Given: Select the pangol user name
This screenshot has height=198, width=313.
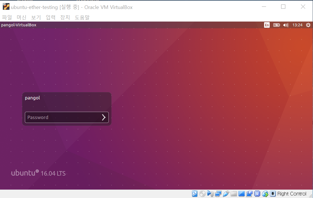Looking at the screenshot, I should (x=32, y=98).
